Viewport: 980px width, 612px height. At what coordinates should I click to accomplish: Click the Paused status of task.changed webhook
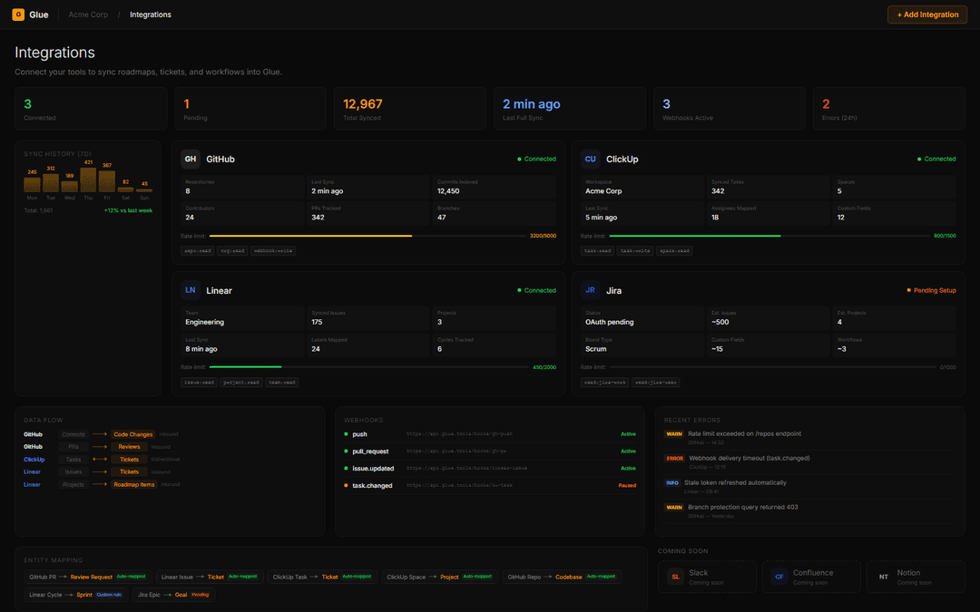click(627, 485)
